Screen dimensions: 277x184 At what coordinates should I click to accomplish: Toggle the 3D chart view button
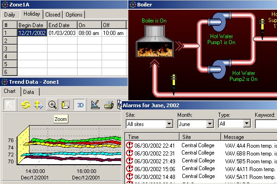(x=80, y=105)
